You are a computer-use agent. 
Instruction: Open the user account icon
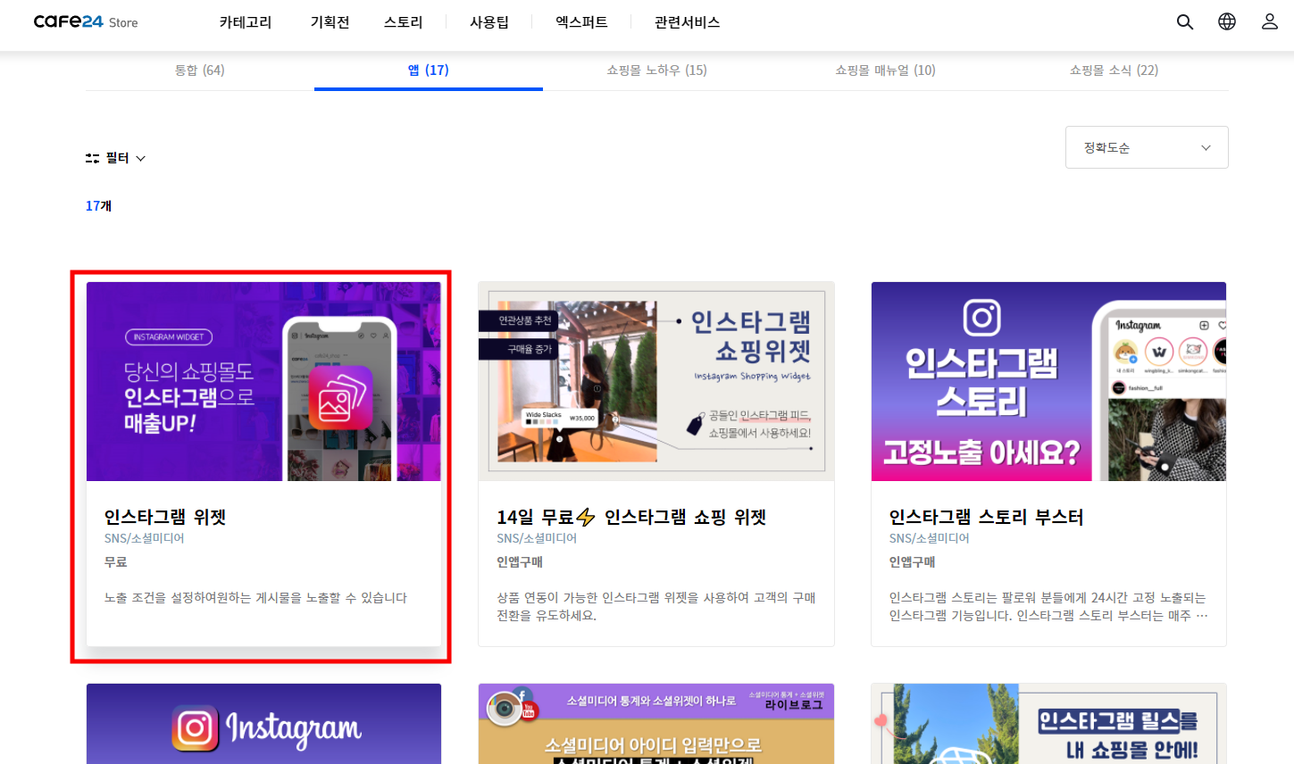coord(1270,21)
